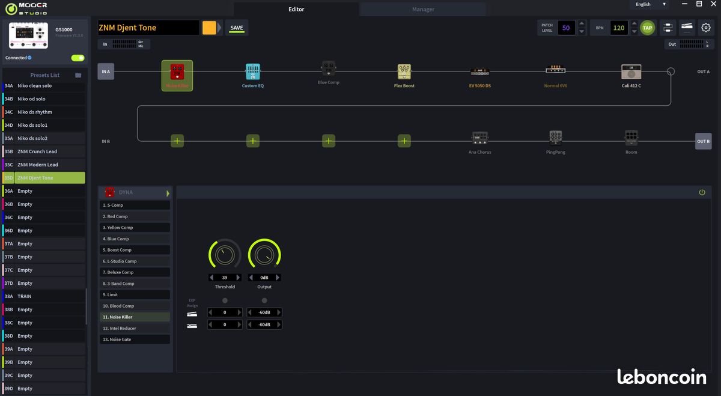Toggle EXP assign dot under Threshold
The width and height of the screenshot is (721, 396).
click(225, 300)
